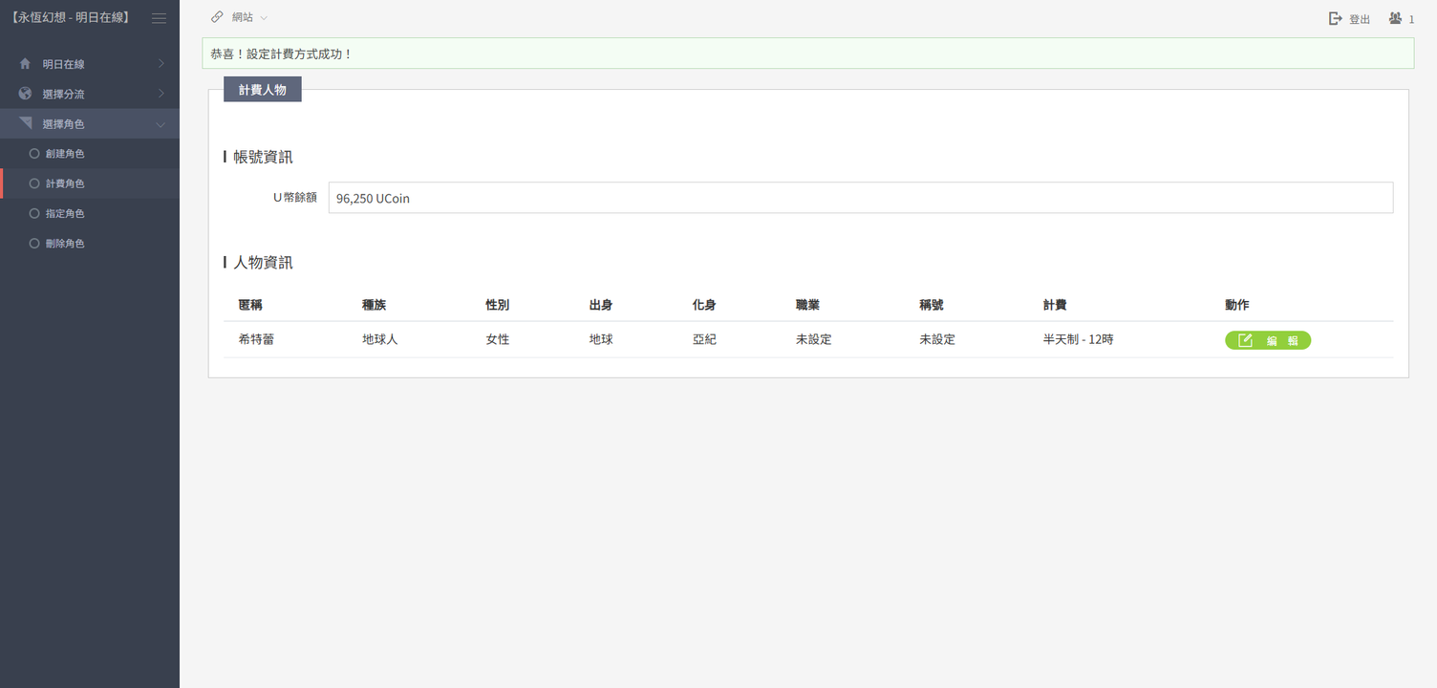The width and height of the screenshot is (1437, 688).
Task: Click the globe icon for 選擇分流
Action: coord(25,94)
